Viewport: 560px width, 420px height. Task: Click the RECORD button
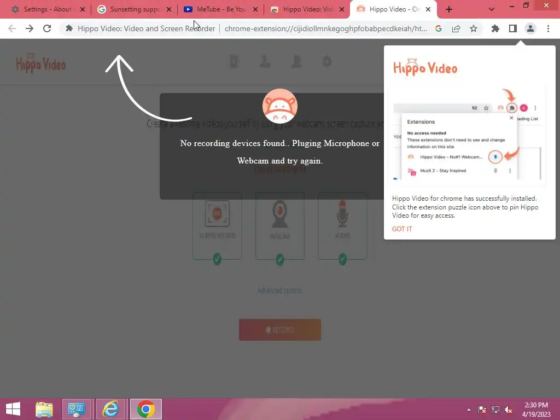pos(280,330)
